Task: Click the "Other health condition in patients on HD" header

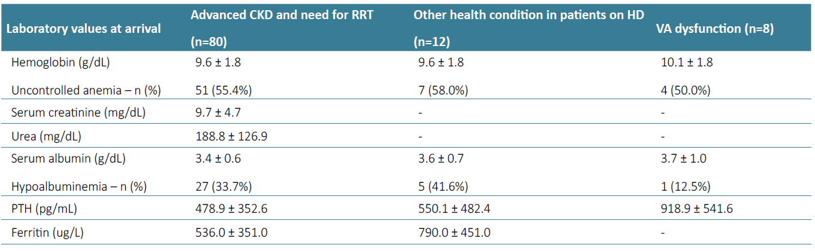Action: [x=529, y=16]
